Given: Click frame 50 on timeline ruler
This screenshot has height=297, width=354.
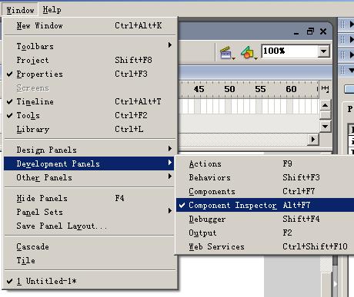Looking at the screenshot, I should point(229,89).
